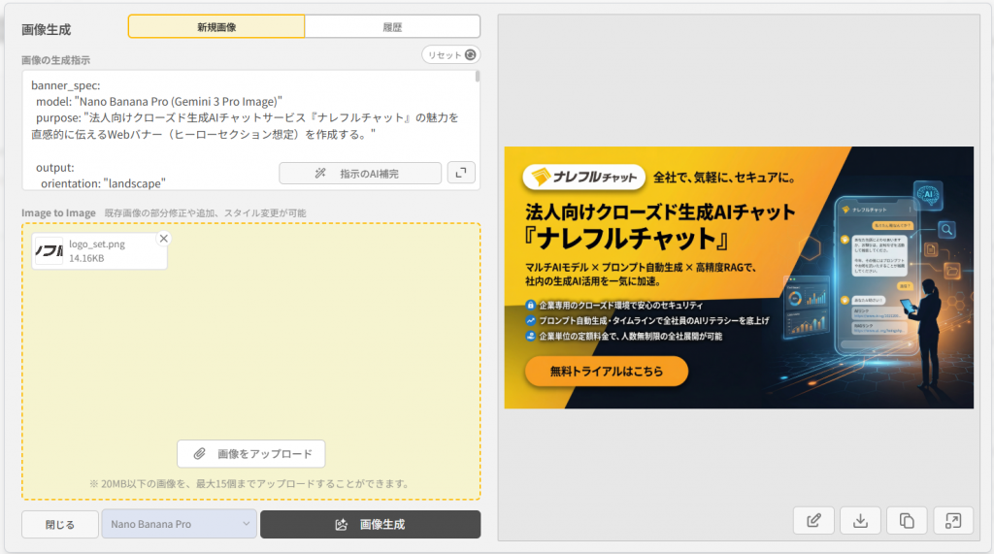Copy the generated image using the copy icon
994x554 pixels.
click(907, 521)
